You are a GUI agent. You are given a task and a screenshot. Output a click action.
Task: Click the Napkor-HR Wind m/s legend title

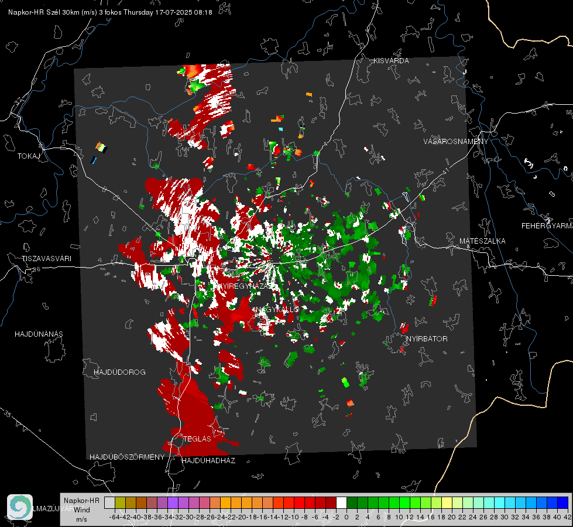[81, 510]
